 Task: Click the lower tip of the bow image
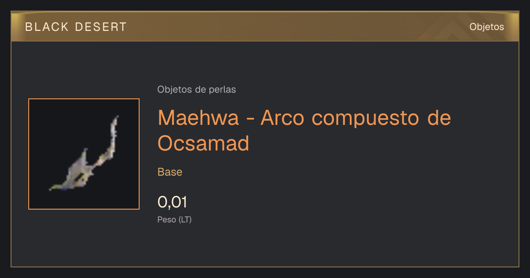tap(53, 188)
